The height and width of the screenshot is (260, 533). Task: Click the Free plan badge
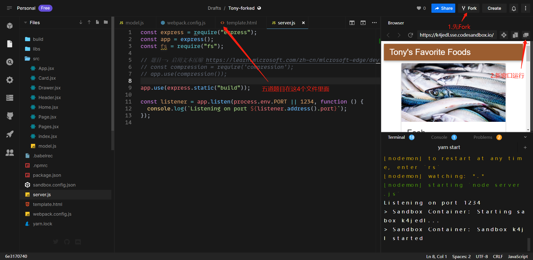(x=45, y=8)
